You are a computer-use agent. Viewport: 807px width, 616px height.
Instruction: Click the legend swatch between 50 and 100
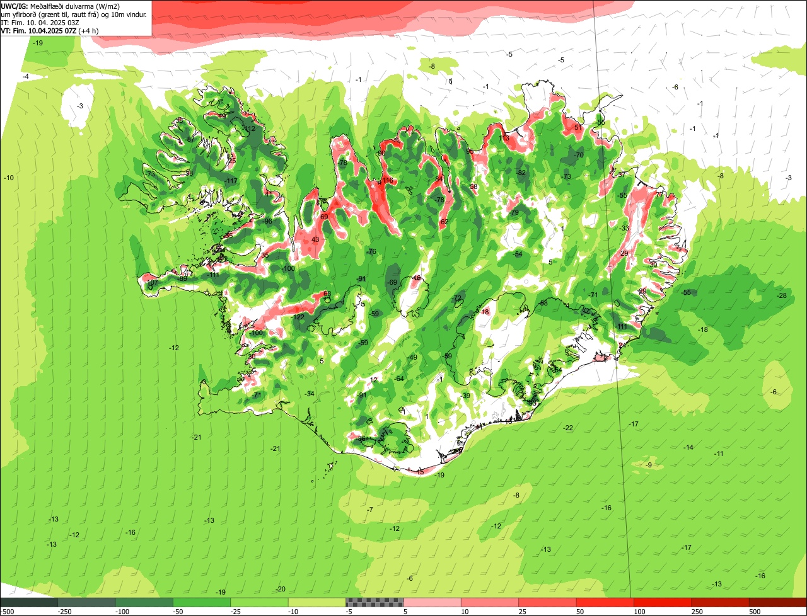[605, 602]
